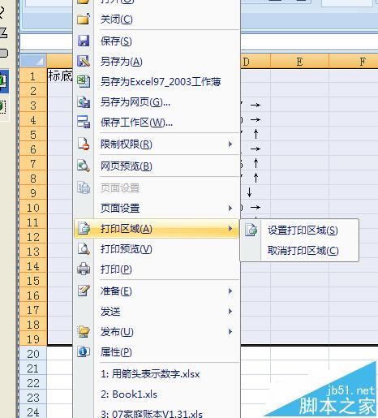This screenshot has width=378, height=418.
Task: Expand the 限制权限(R) submenu arrow
Action: pos(230,144)
